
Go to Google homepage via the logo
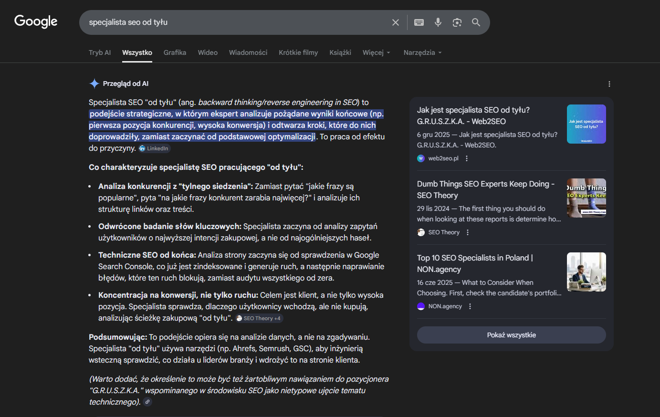(x=36, y=21)
